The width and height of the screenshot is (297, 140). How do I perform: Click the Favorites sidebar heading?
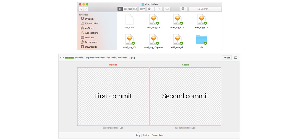click(84, 15)
